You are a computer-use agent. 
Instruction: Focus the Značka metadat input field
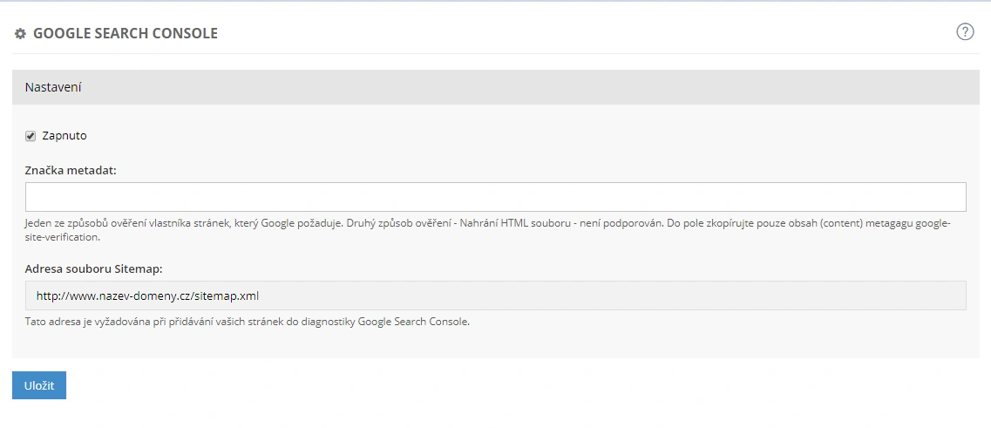coord(495,197)
